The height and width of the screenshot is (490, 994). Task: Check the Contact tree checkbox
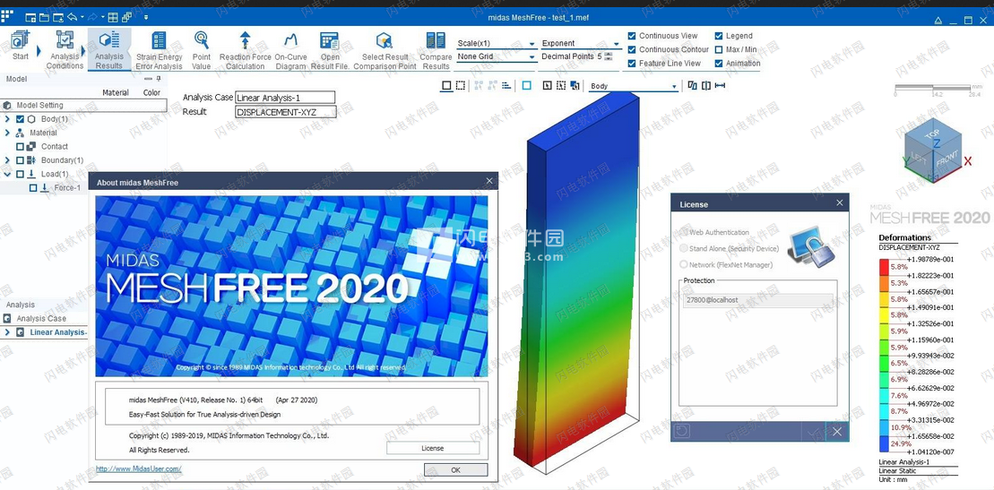click(20, 146)
